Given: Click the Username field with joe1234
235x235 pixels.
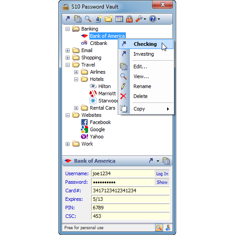Looking at the screenshot, I should coord(123,173).
